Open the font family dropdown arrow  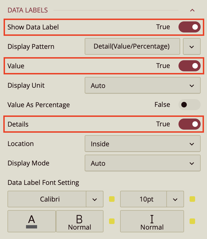[95, 199]
